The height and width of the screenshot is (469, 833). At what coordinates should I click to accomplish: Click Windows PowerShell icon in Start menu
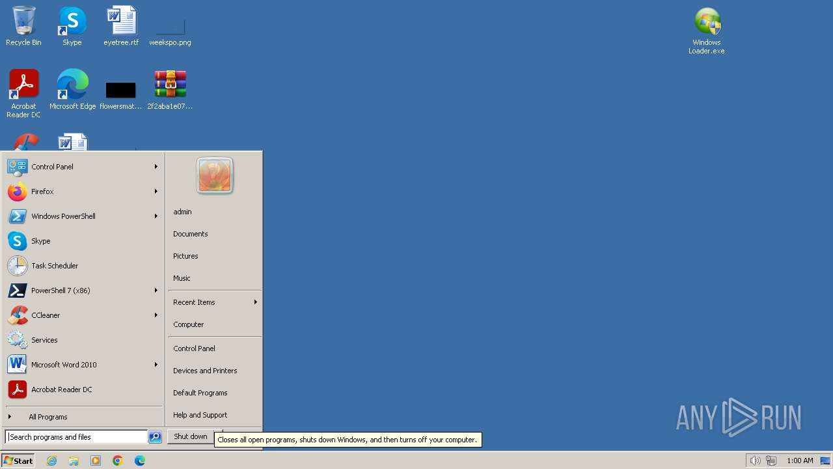point(17,216)
